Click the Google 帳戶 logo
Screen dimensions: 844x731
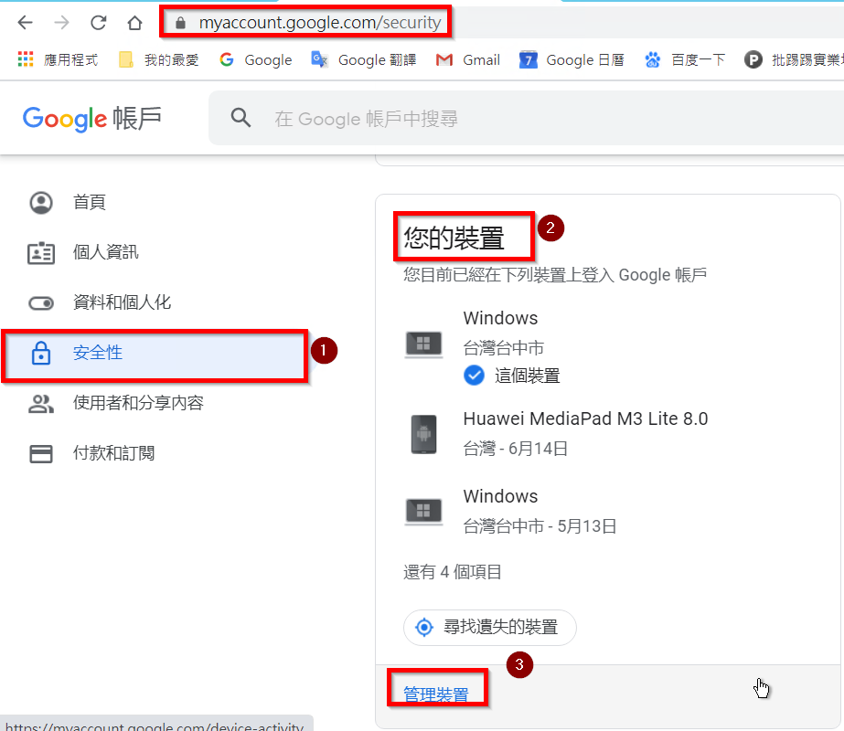pos(92,119)
